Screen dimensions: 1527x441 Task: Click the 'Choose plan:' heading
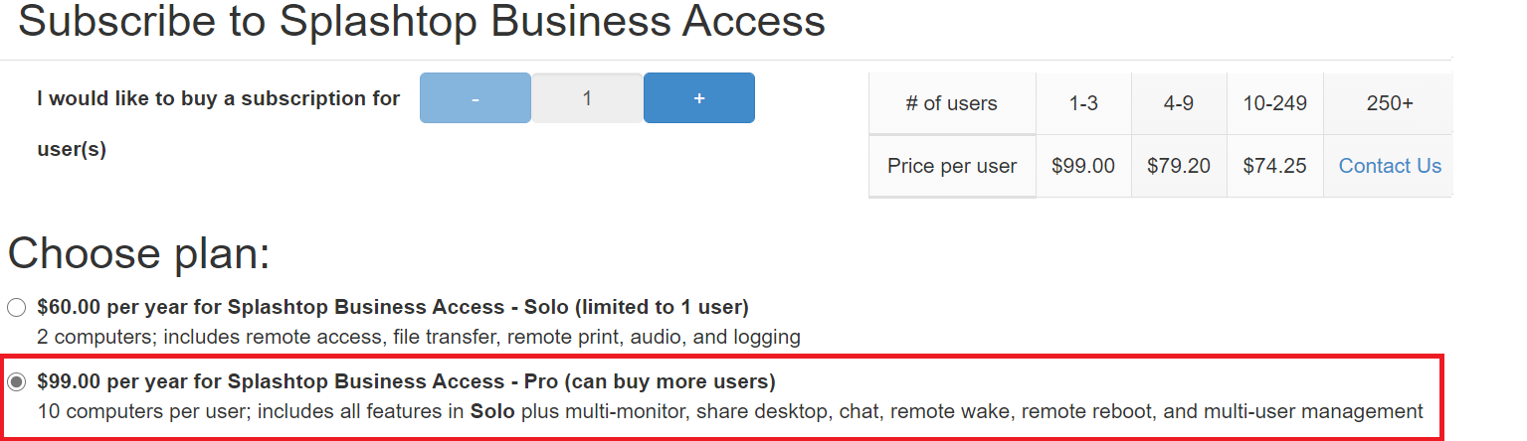139,254
